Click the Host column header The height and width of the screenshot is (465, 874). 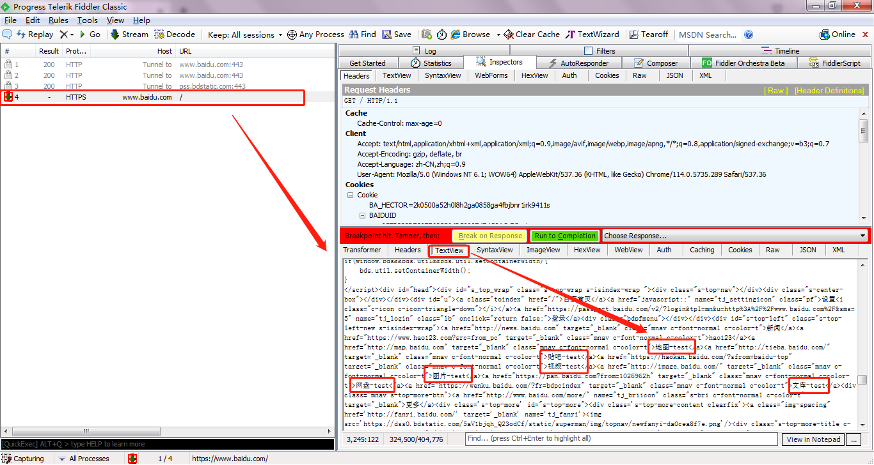[x=132, y=51]
